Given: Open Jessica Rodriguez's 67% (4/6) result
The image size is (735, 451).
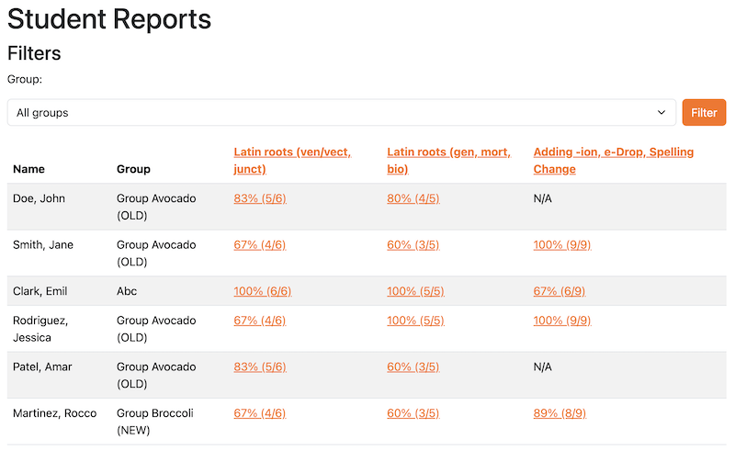Looking at the screenshot, I should 260,321.
